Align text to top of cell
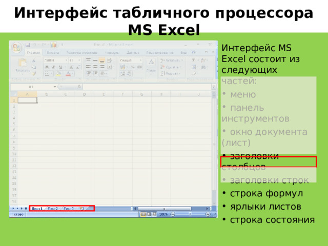 88,60
